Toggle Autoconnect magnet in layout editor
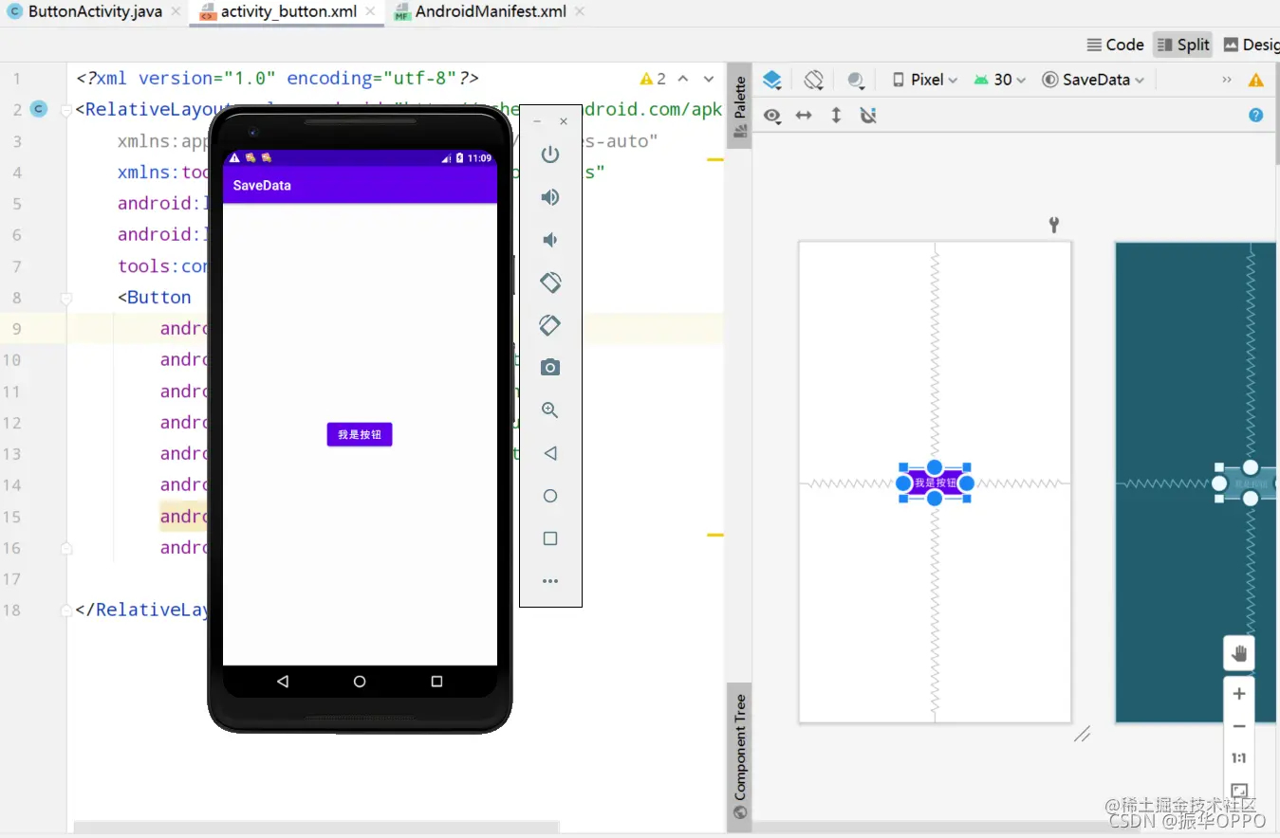Screen dimensions: 1280x838 click(x=867, y=115)
